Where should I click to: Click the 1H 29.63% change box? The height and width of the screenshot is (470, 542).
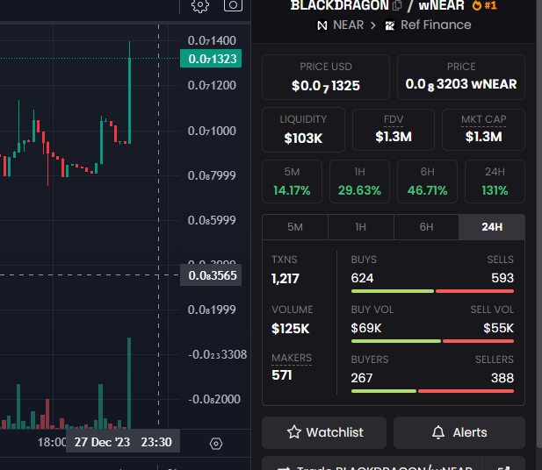click(x=359, y=182)
